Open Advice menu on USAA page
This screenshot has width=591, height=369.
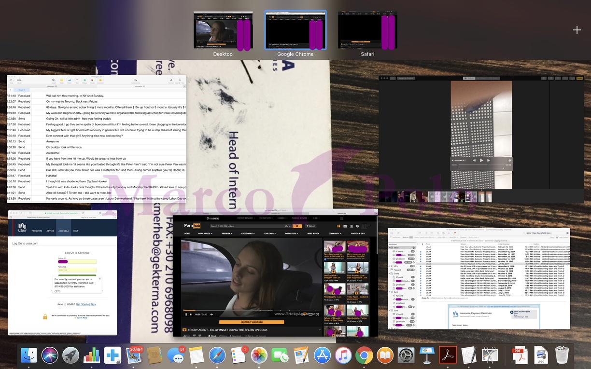click(50, 231)
